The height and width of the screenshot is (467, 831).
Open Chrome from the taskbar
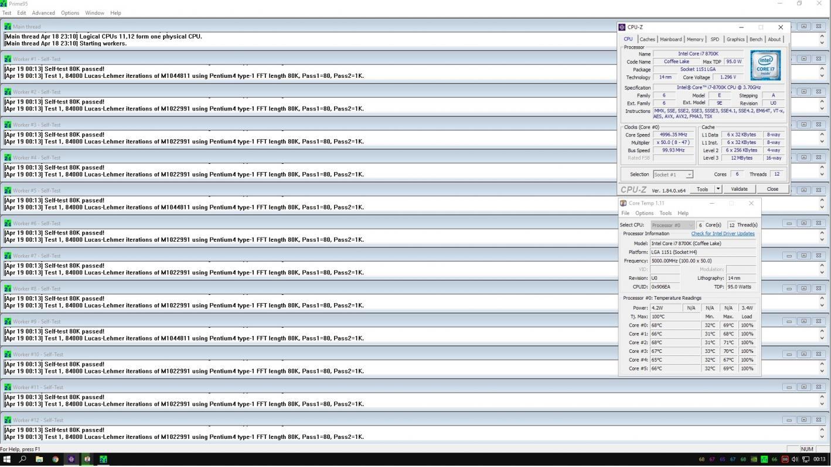coord(55,459)
